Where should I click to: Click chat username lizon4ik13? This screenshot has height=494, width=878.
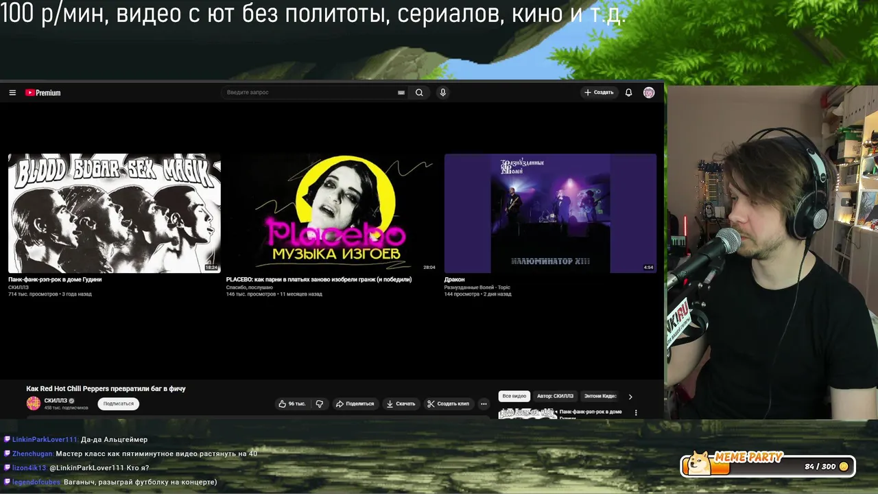(29, 468)
